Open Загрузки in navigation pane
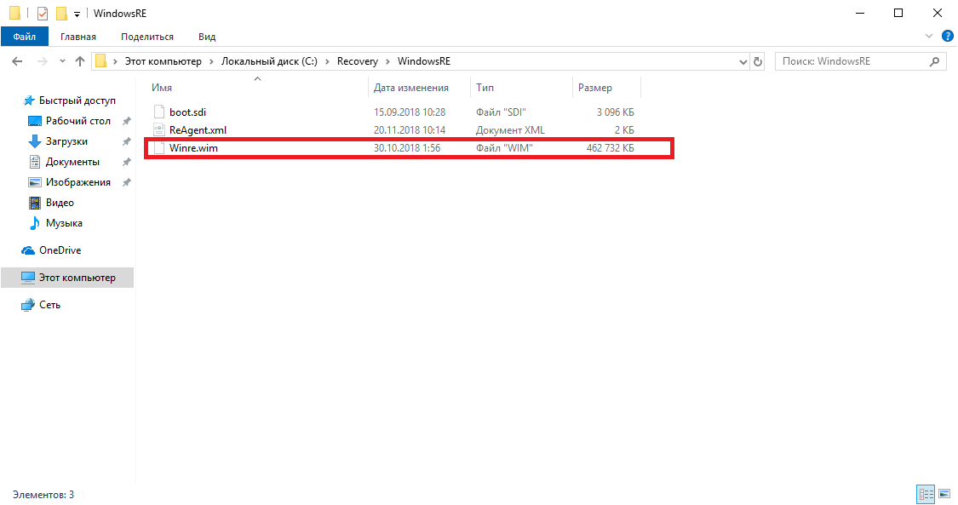 click(x=66, y=141)
